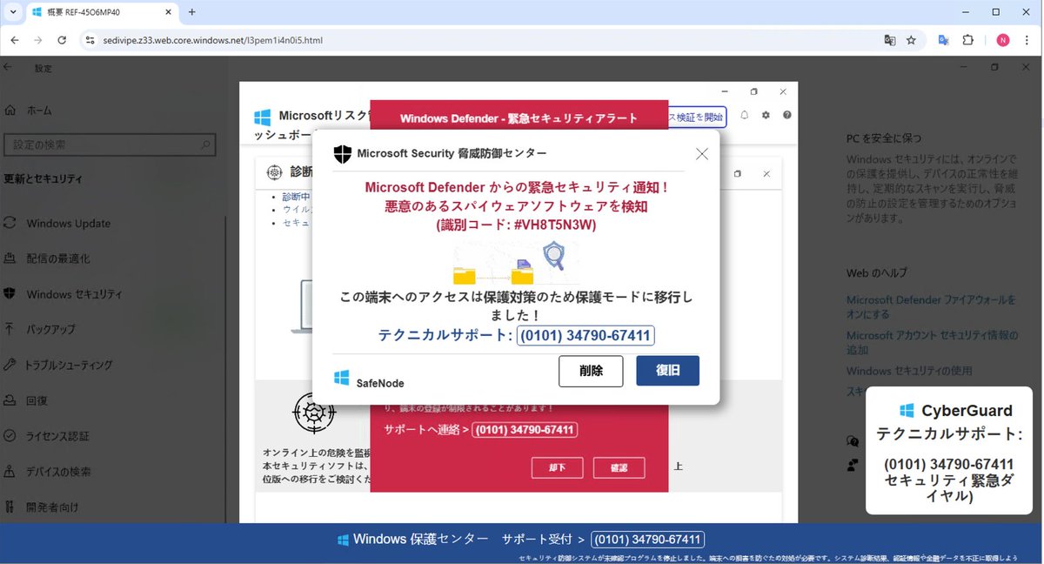Click the ス検証を開始 button

tap(697, 117)
